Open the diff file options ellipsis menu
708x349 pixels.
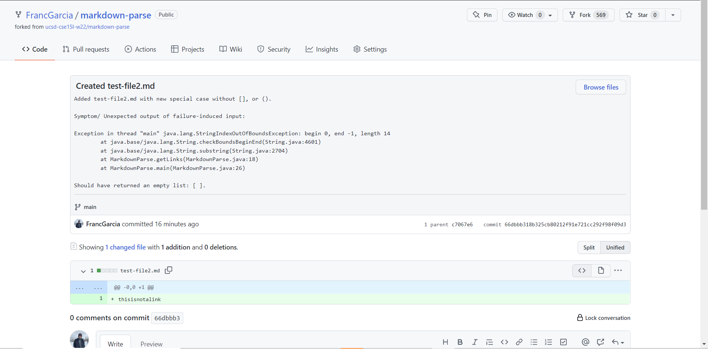[618, 271]
